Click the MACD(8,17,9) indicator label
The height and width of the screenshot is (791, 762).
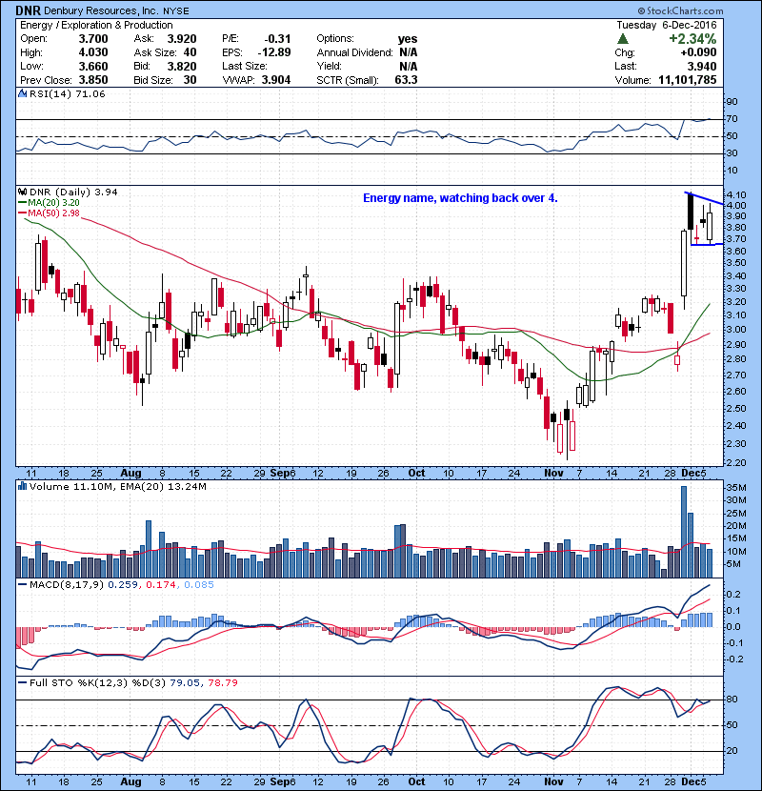(67, 585)
